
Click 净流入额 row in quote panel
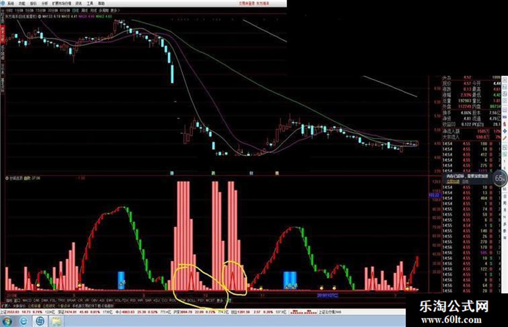tap(472, 131)
